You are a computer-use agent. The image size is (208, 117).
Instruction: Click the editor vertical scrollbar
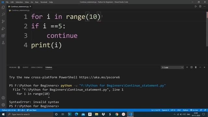[x=207, y=29]
